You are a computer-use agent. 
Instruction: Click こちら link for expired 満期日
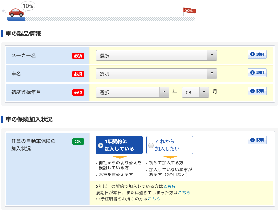tap(184, 193)
